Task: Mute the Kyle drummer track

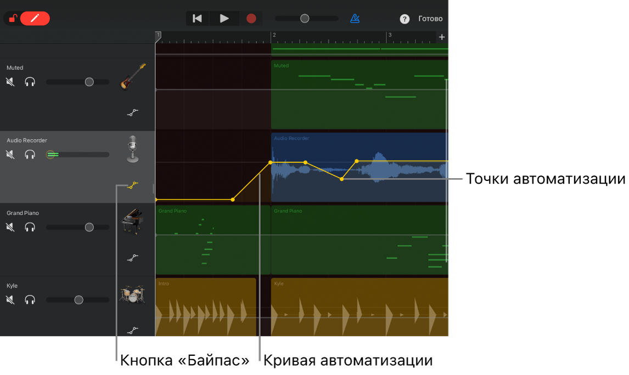Action: (x=10, y=300)
